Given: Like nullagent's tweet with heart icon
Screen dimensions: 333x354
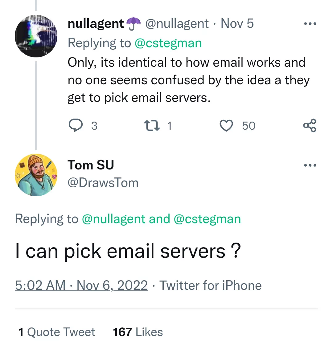Looking at the screenshot, I should tap(226, 126).
